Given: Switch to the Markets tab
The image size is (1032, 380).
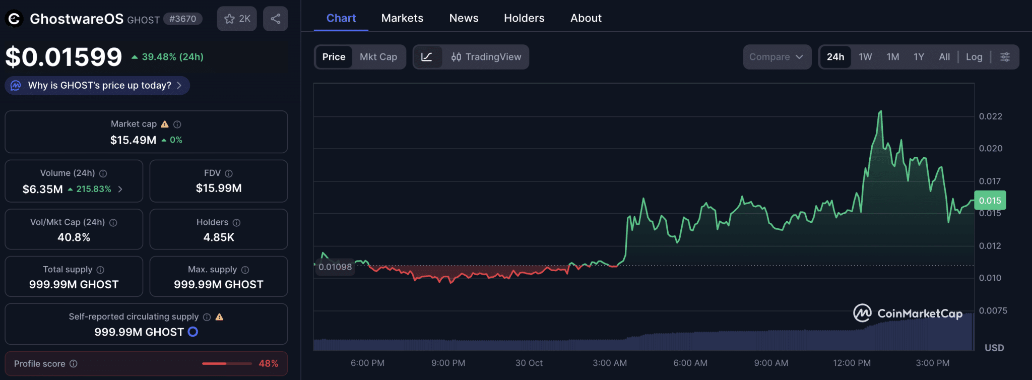Looking at the screenshot, I should coord(402,18).
